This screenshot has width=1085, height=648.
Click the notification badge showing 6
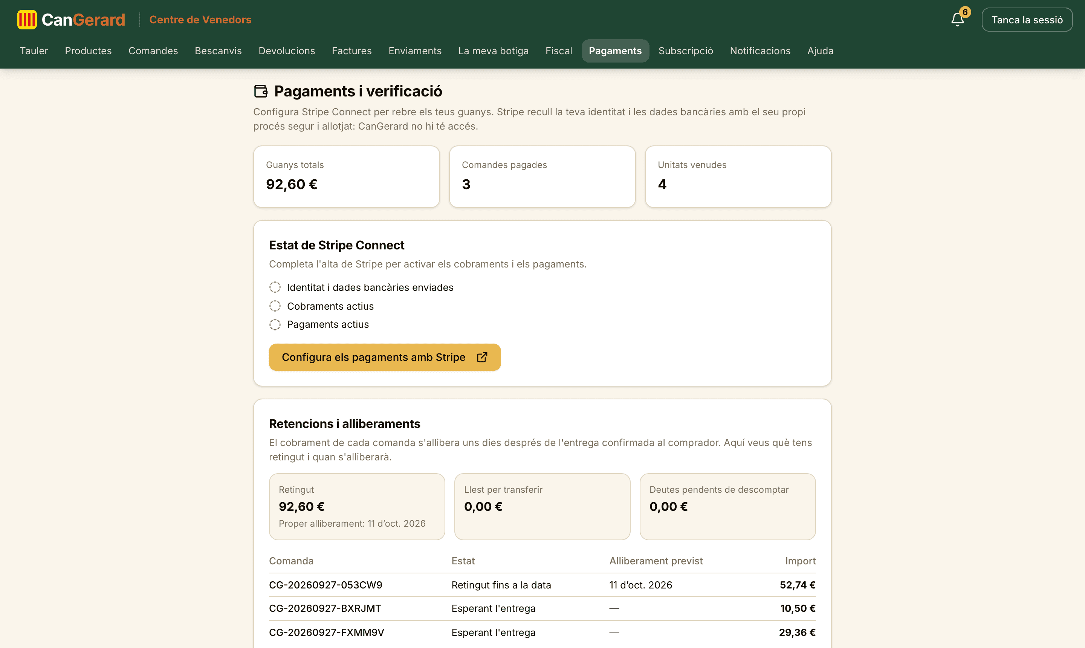coord(965,12)
